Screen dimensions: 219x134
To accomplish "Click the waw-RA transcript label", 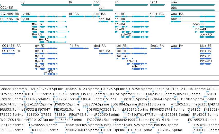I will [177, 14].
